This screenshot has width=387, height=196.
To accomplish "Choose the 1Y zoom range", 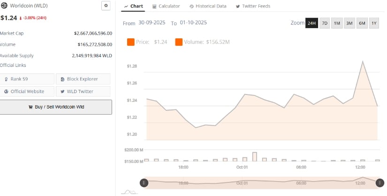I will [x=374, y=23].
